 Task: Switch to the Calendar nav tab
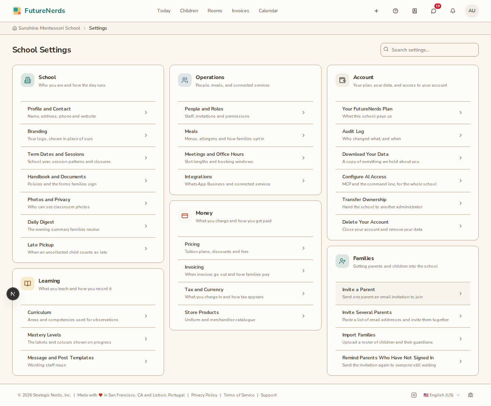pos(268,11)
